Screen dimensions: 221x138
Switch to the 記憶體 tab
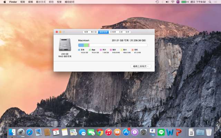[113, 32]
